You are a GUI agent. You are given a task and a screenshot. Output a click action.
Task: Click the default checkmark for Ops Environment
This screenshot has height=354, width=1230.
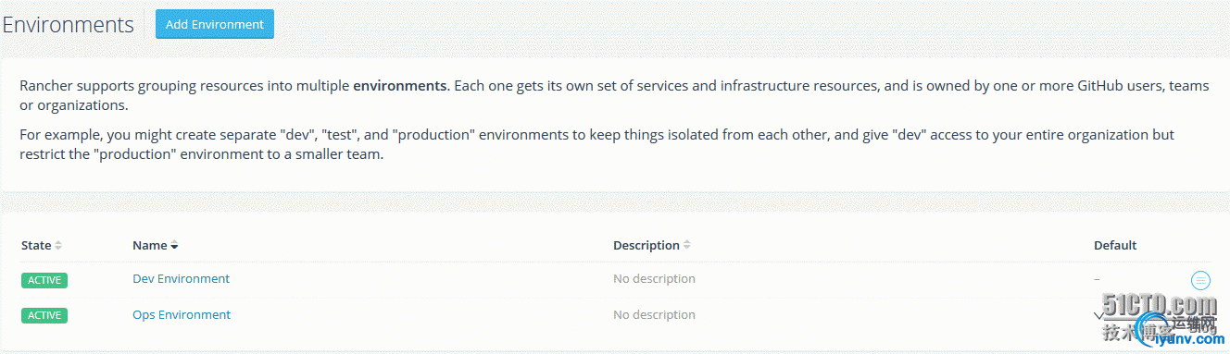1099,315
